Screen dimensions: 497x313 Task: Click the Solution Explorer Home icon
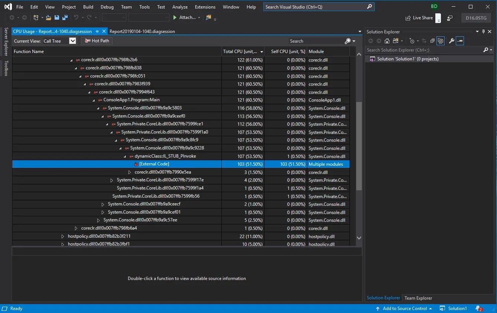387,41
